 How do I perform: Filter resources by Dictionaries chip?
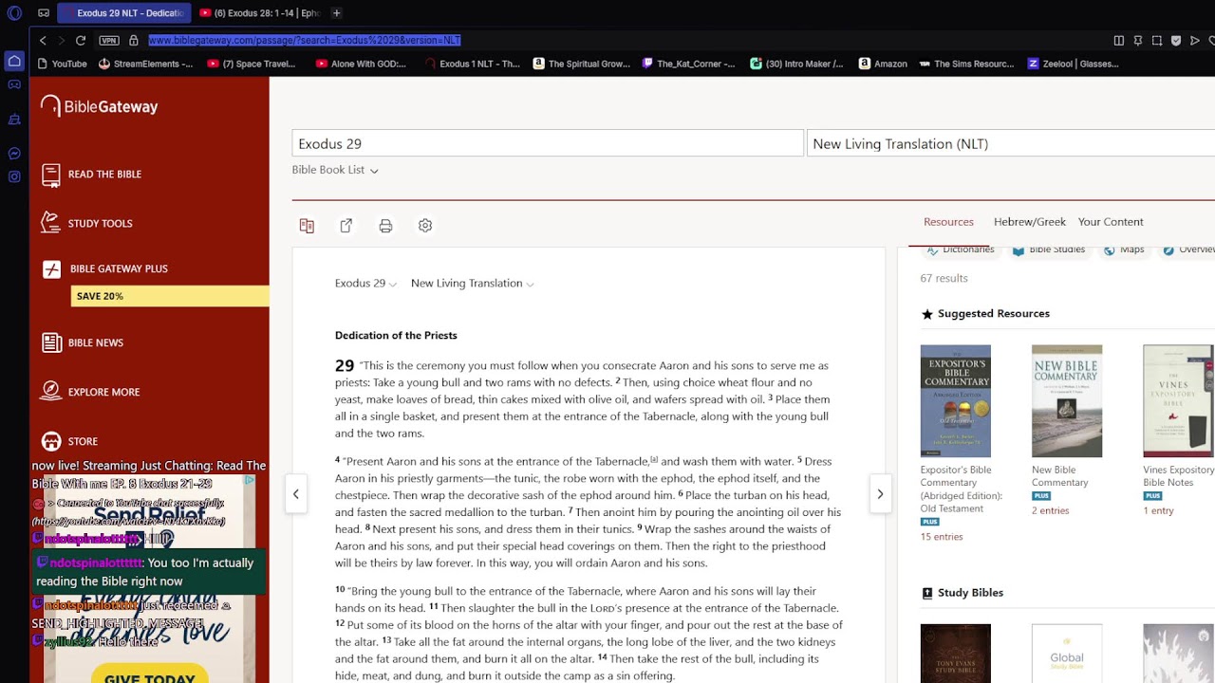click(961, 249)
